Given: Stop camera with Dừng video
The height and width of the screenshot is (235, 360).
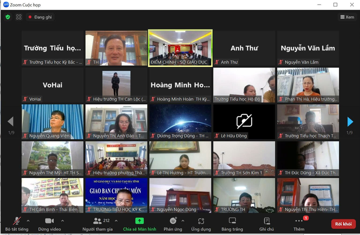Looking at the screenshot, I should (50, 223).
